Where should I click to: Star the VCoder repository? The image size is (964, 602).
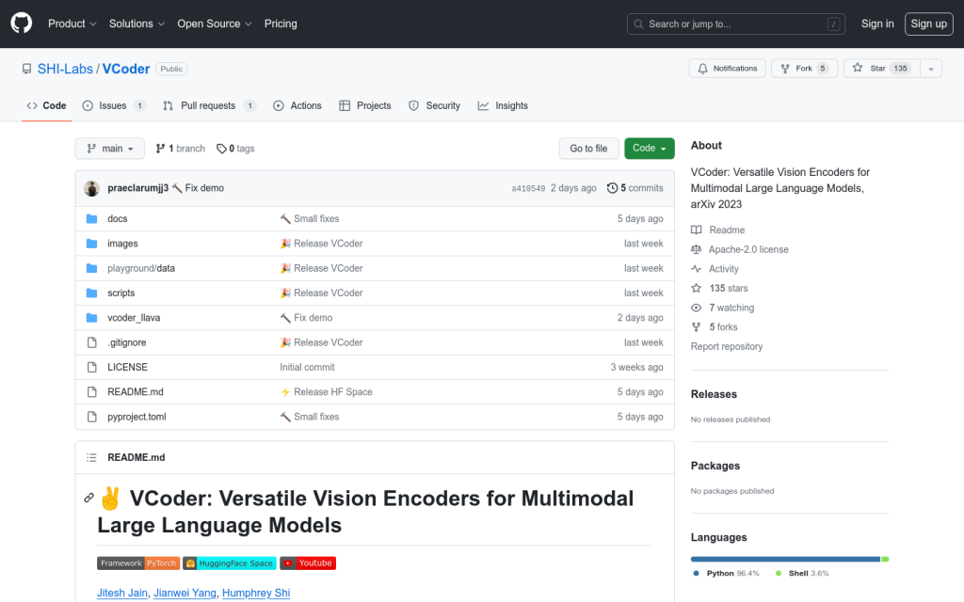click(881, 68)
